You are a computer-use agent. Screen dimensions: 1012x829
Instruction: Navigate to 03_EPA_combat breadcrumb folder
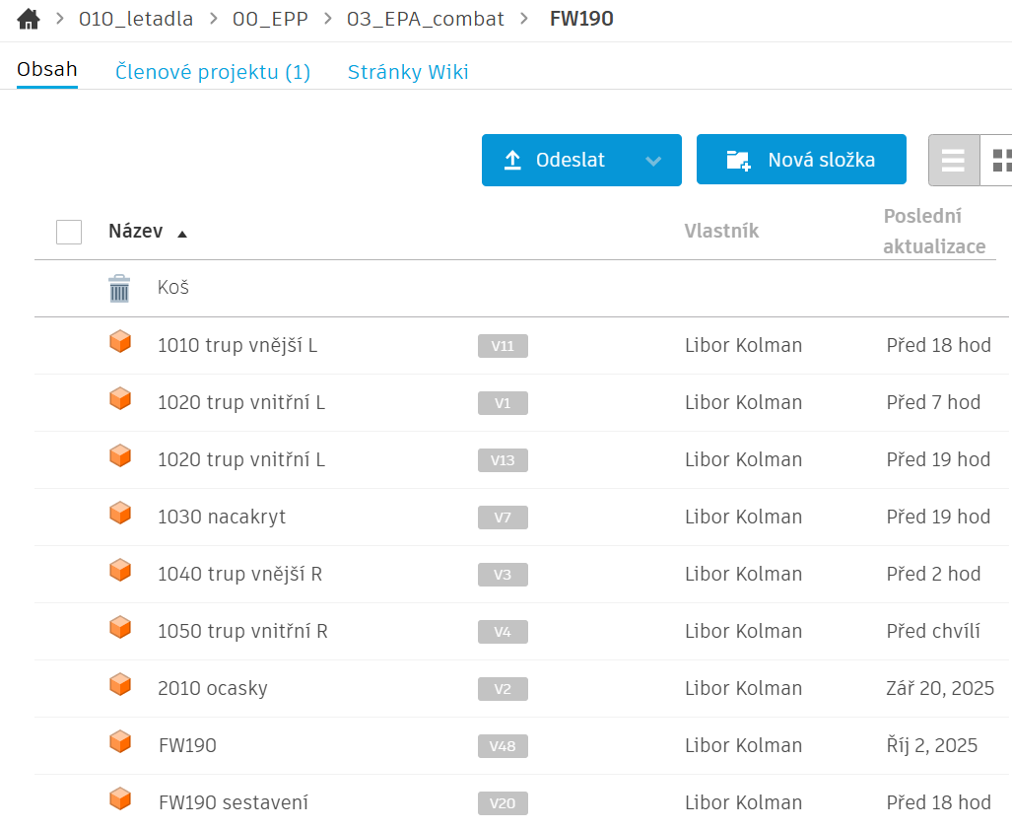click(x=425, y=19)
